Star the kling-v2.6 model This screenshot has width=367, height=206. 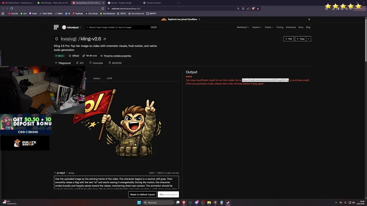[x=289, y=39]
